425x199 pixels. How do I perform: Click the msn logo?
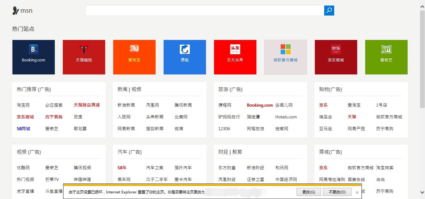[x=22, y=11]
